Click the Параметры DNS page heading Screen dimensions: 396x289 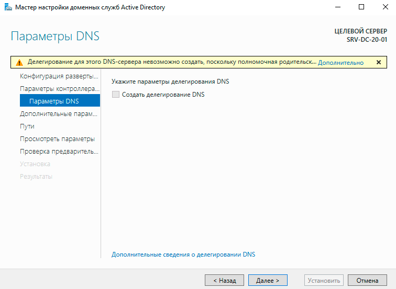point(55,36)
